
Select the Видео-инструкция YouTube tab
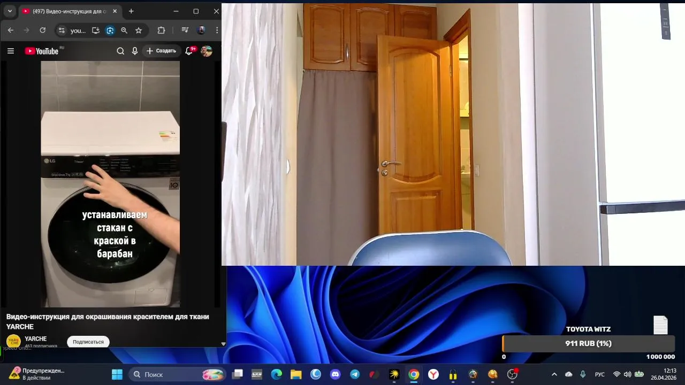[70, 11]
